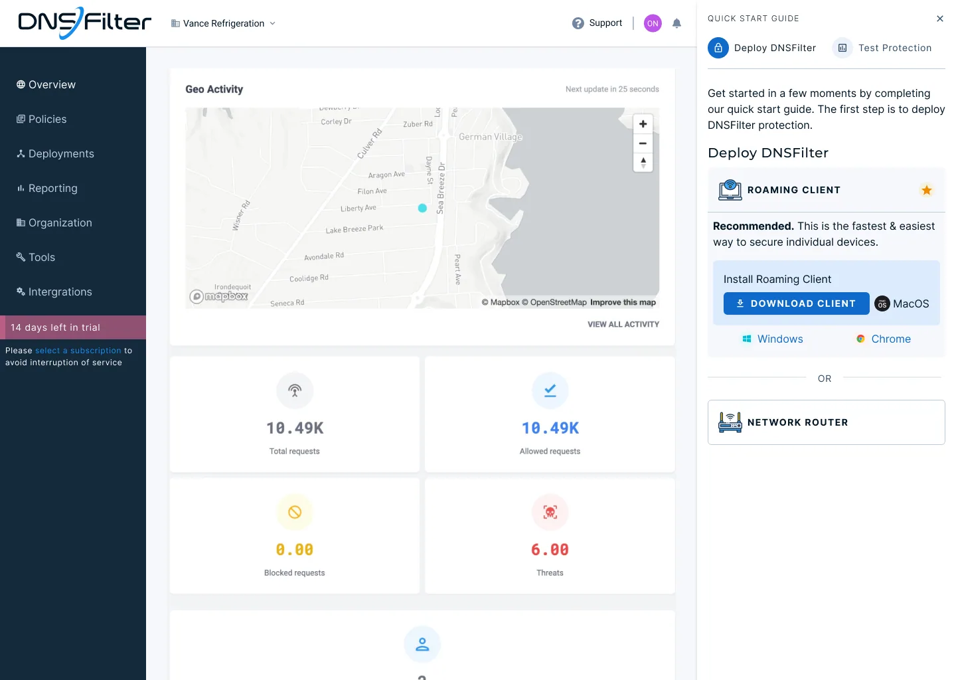This screenshot has height=680, width=956.
Task: Zoom in on the Geo Activity map
Action: [643, 124]
